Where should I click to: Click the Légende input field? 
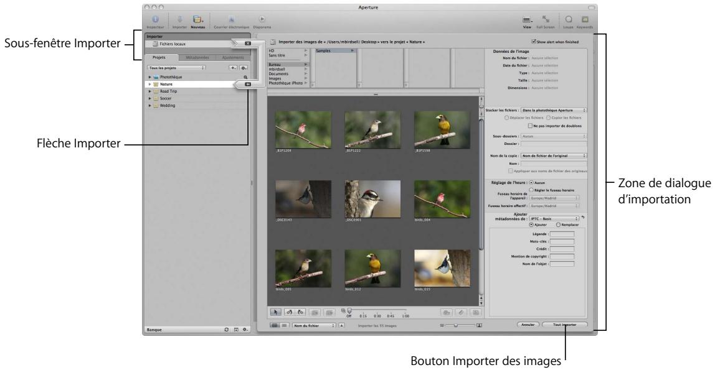[562, 234]
